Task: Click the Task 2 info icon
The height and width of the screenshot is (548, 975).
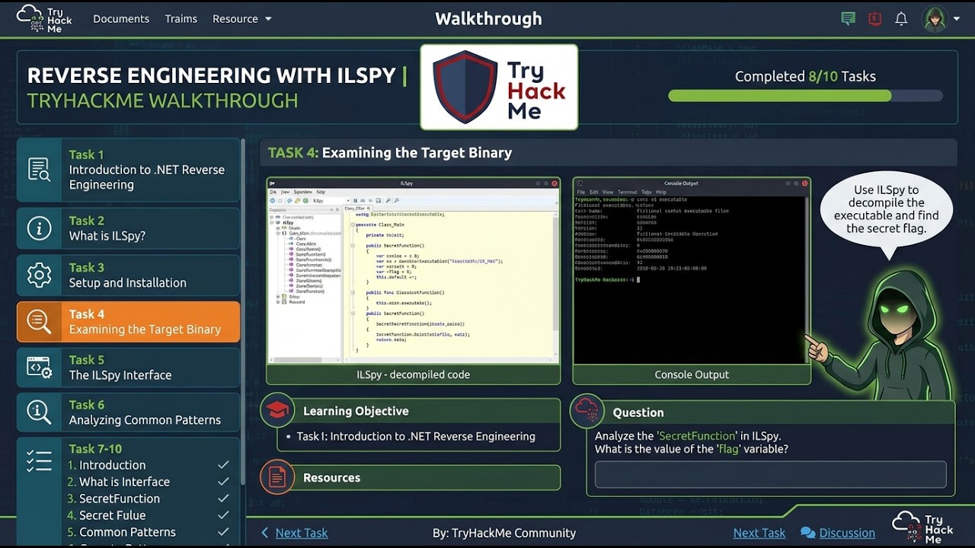Action: [39, 228]
